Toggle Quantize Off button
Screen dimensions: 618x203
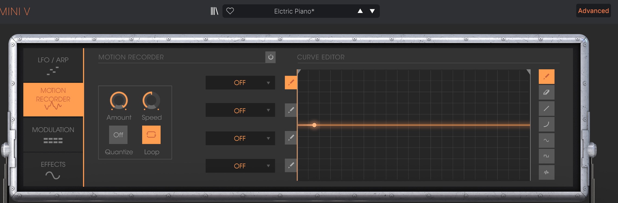118,135
